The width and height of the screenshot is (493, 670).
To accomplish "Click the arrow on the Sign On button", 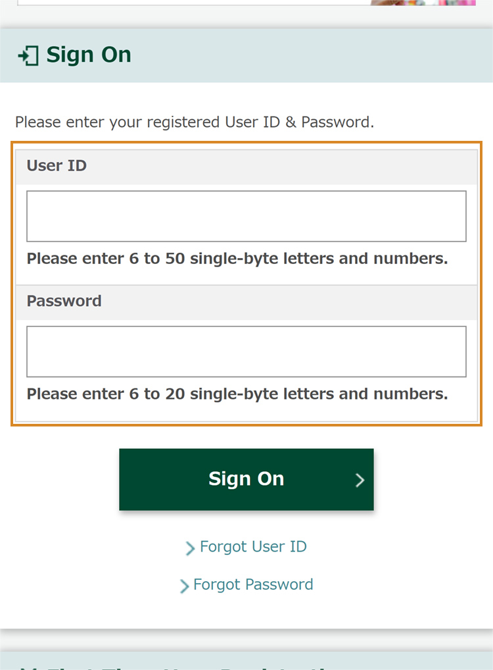I will pyautogui.click(x=360, y=480).
